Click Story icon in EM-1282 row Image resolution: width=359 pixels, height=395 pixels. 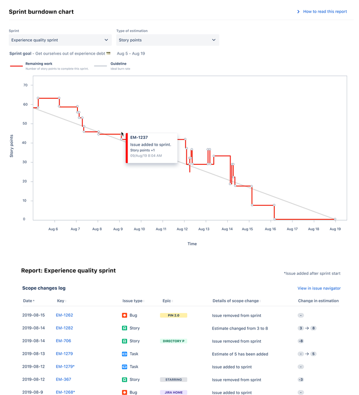point(125,328)
